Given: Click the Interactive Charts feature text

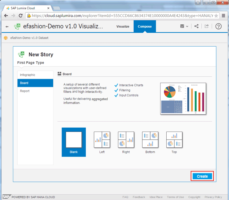Looking at the screenshot, I should point(131,85).
